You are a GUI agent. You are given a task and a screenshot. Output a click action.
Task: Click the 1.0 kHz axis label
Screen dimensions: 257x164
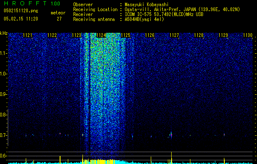3,74
